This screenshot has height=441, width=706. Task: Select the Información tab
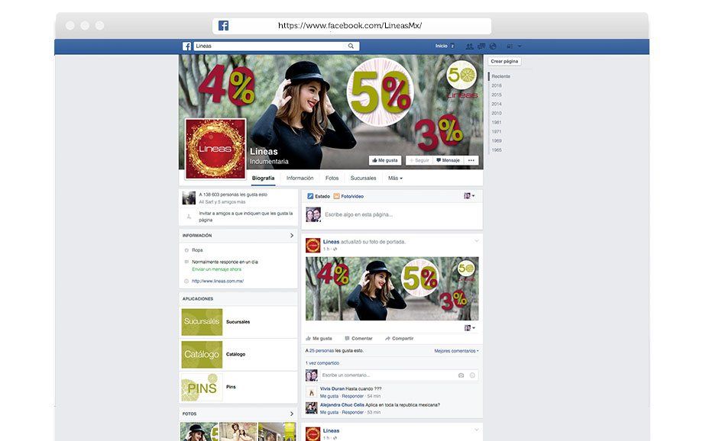[x=300, y=178]
